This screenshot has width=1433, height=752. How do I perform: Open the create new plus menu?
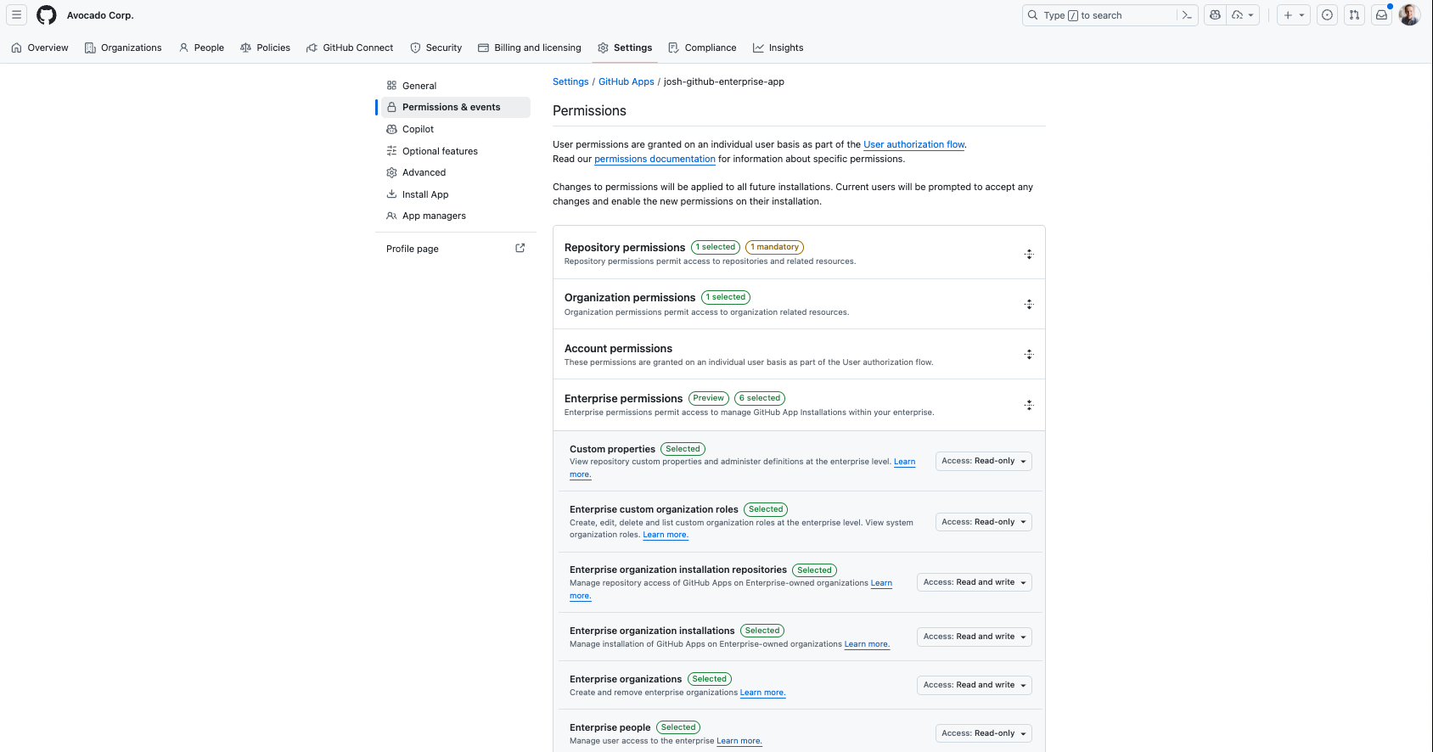coord(1294,14)
